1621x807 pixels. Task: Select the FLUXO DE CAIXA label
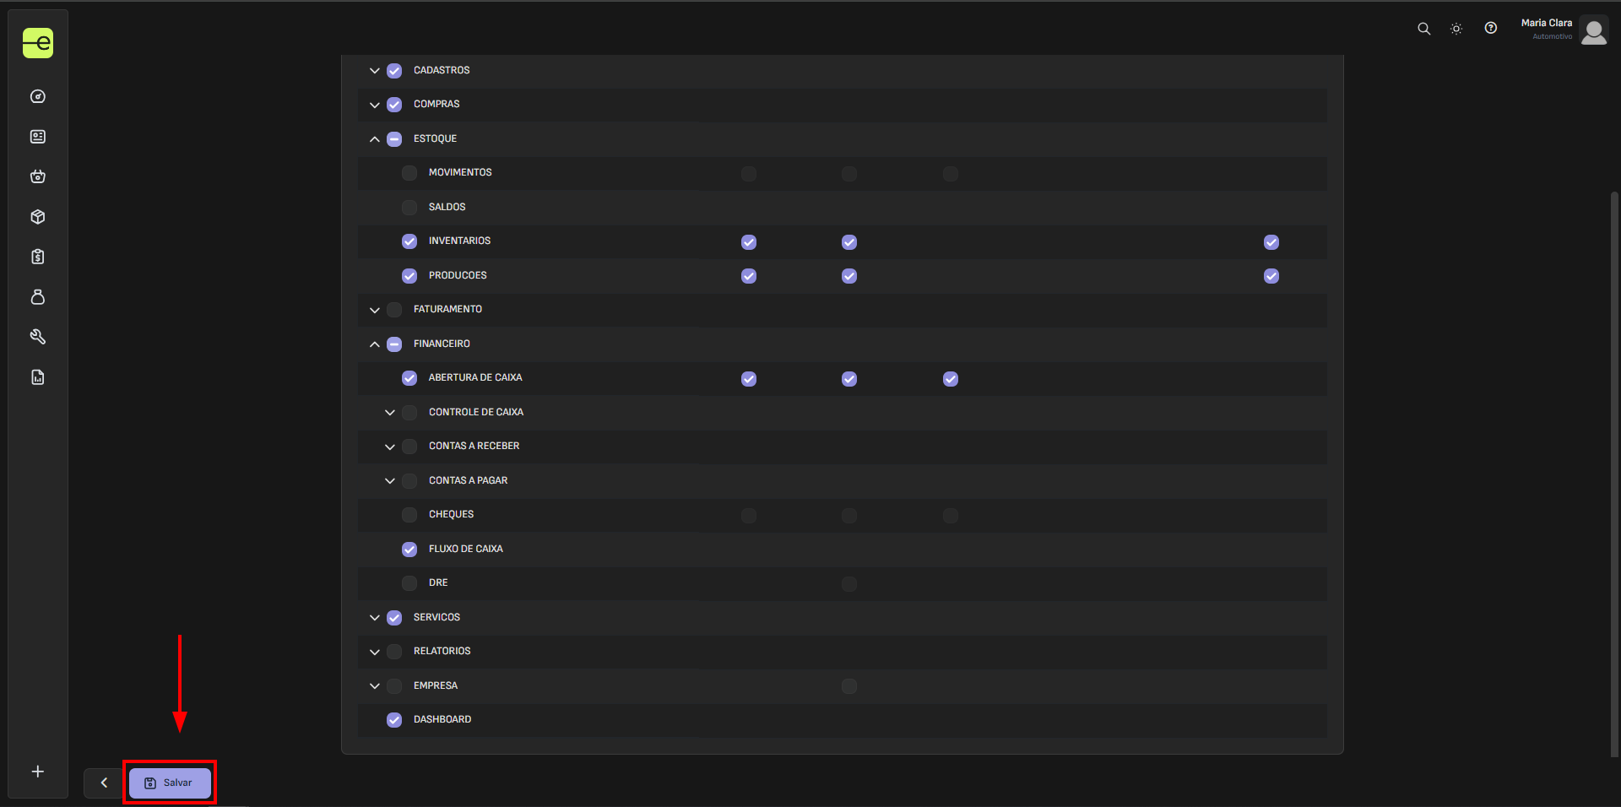pyautogui.click(x=466, y=549)
